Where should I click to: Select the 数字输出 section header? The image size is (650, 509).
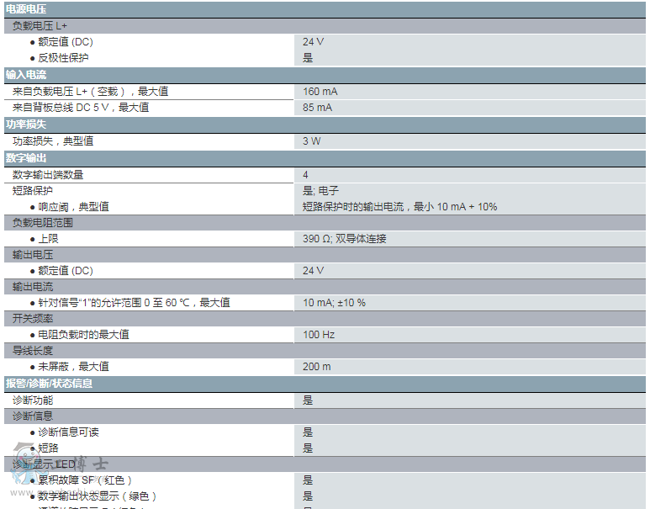[x=26, y=158]
